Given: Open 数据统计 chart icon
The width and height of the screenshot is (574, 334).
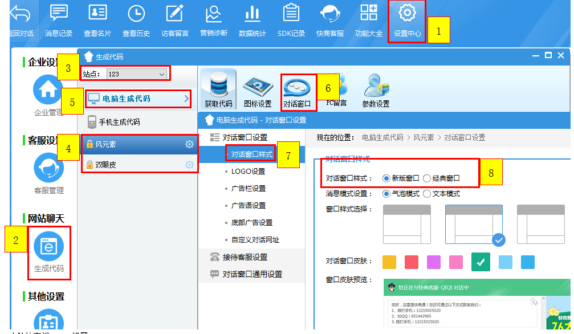Looking at the screenshot, I should 252,20.
